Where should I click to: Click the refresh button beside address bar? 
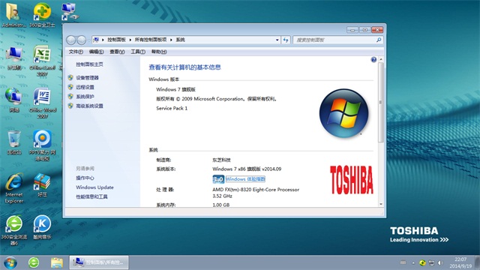[286, 40]
